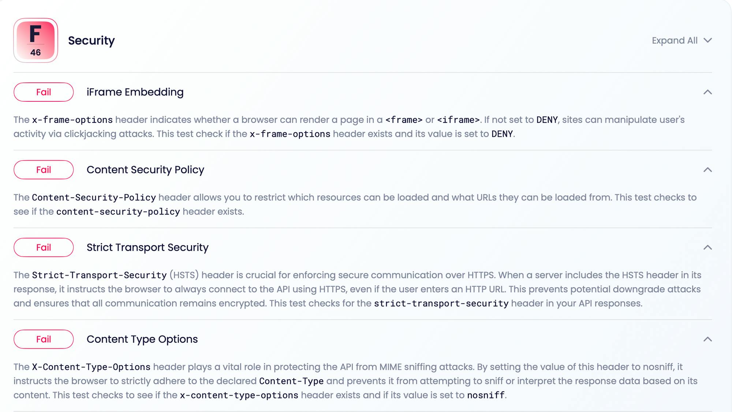This screenshot has width=732, height=412.
Task: Click the Fail badge on Content Type Options
Action: 44,339
